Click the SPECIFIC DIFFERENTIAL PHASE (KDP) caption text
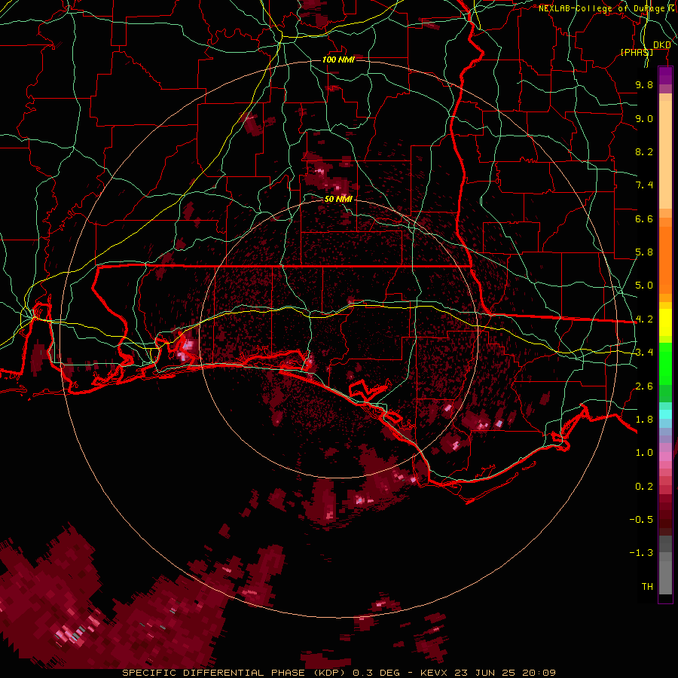Viewport: 678px width, 678px height. 234,673
